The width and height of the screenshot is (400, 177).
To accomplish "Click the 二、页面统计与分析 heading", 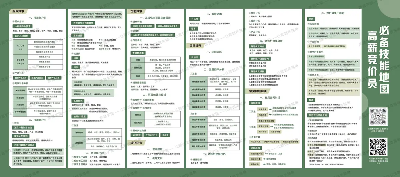I will pos(154,94).
